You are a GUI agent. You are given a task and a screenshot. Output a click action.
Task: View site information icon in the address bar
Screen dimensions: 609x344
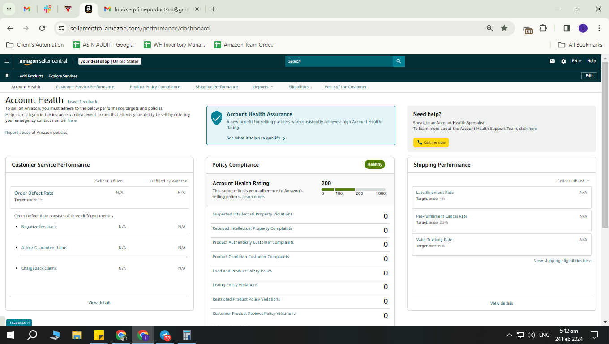pyautogui.click(x=61, y=28)
